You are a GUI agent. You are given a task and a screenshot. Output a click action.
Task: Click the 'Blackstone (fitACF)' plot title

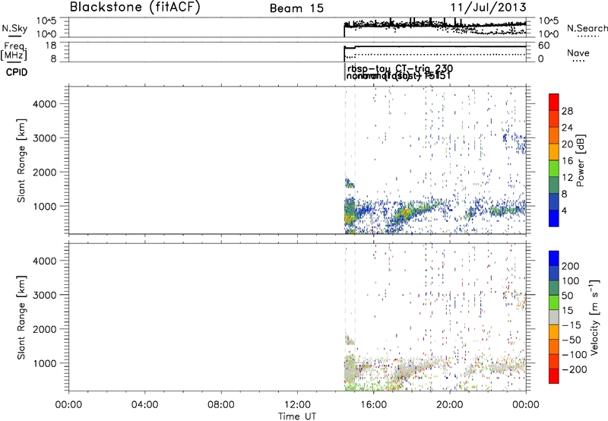coord(135,8)
